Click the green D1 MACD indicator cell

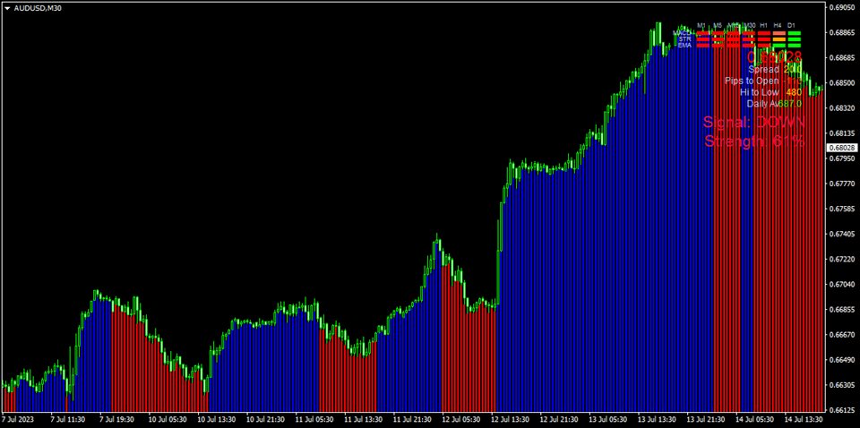(x=794, y=33)
